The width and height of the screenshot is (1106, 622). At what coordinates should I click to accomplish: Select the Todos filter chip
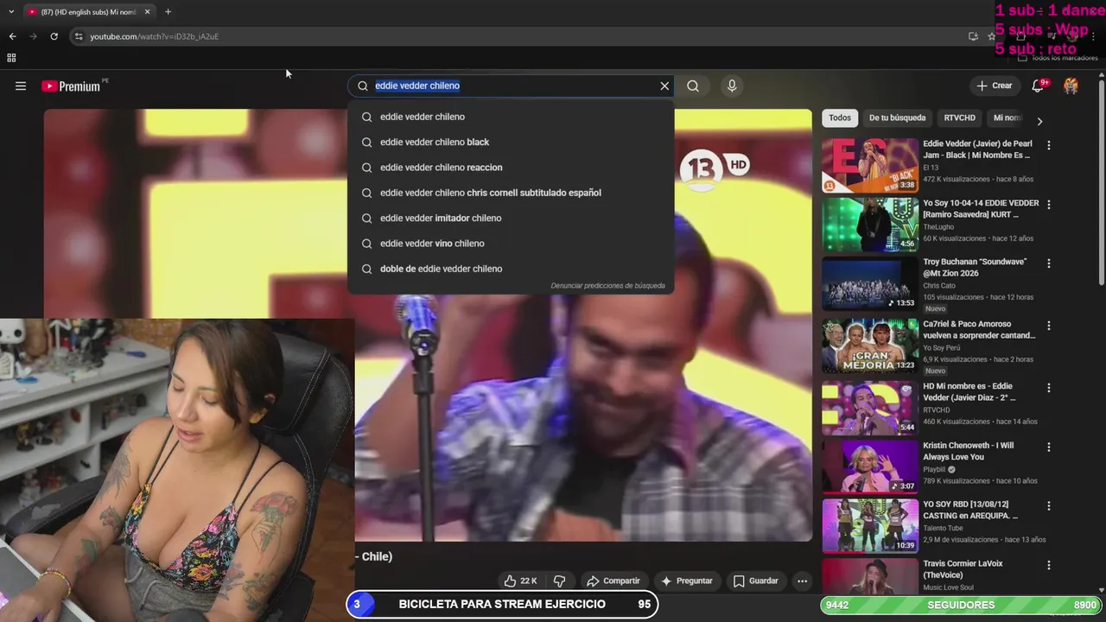point(839,117)
